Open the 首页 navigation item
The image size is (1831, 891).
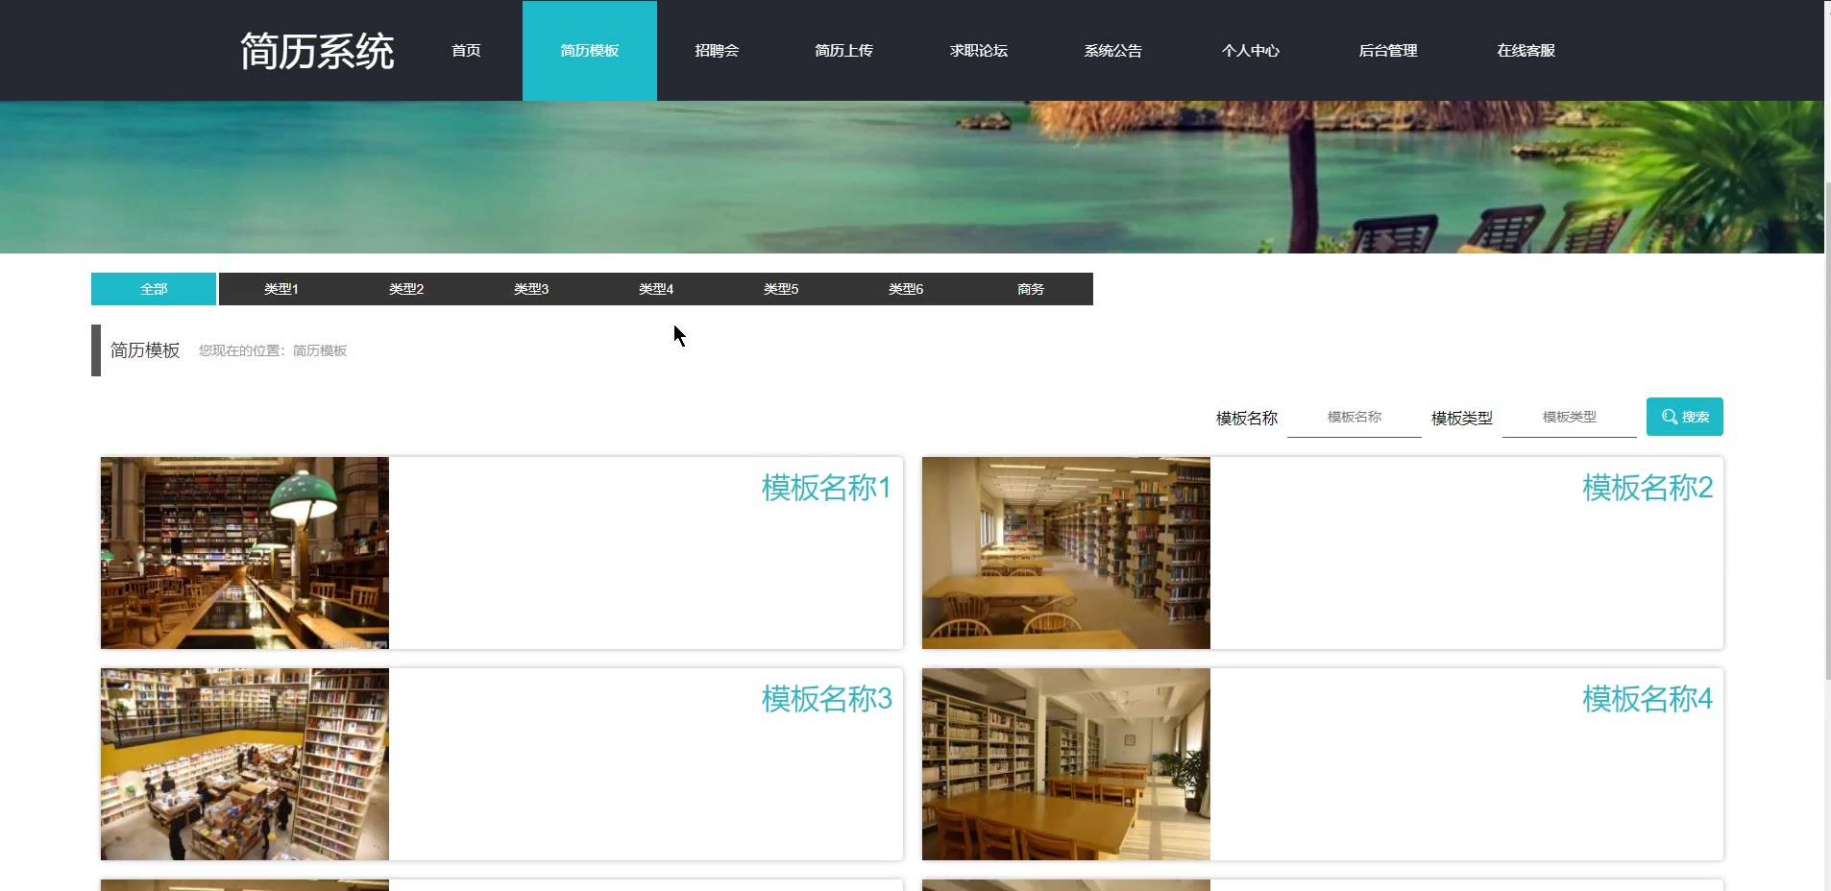coord(466,51)
